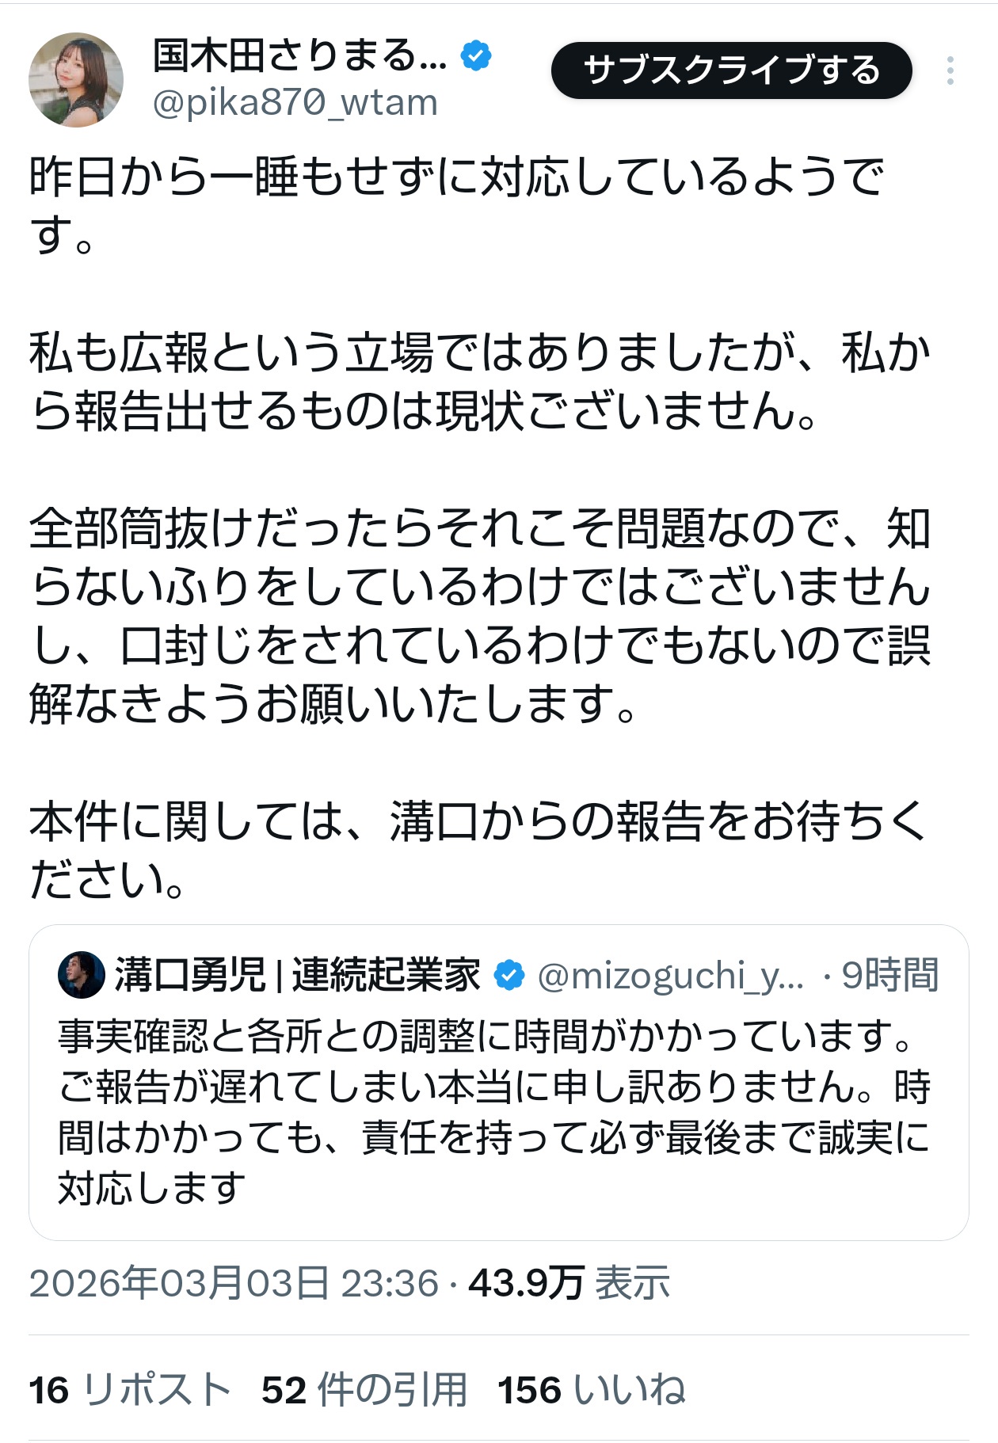Show the 156 いいね likes list
This screenshot has width=998, height=1443.
pos(591,1390)
